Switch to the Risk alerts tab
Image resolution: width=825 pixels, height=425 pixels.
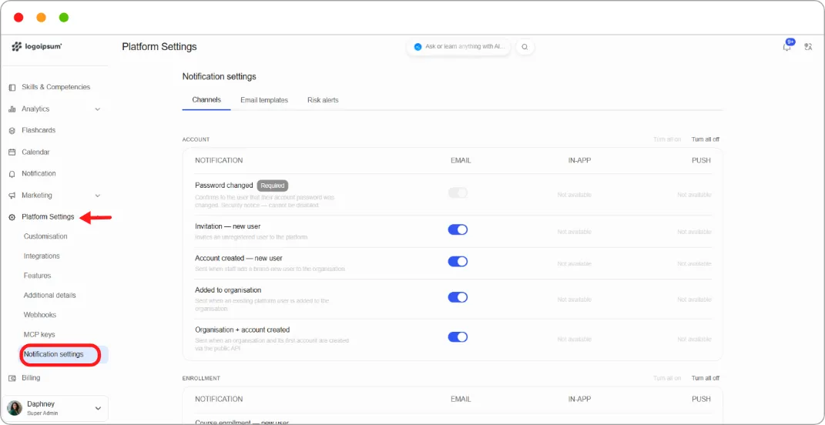pyautogui.click(x=323, y=100)
